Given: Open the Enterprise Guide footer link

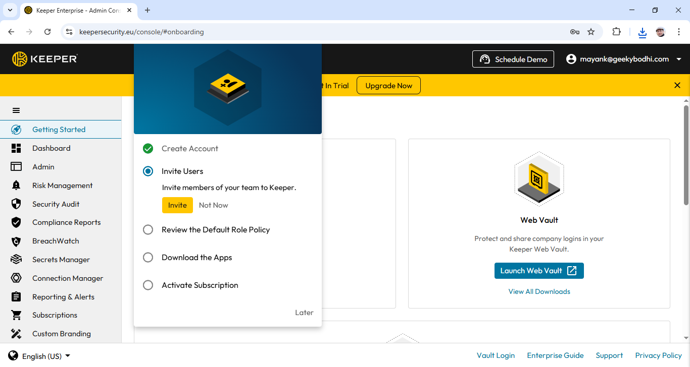Looking at the screenshot, I should click(x=555, y=355).
